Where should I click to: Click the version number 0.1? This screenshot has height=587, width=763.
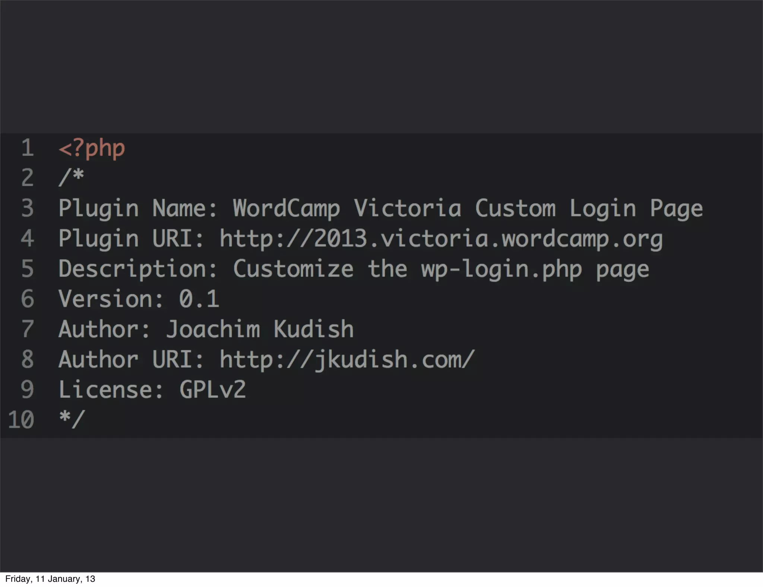click(x=199, y=299)
